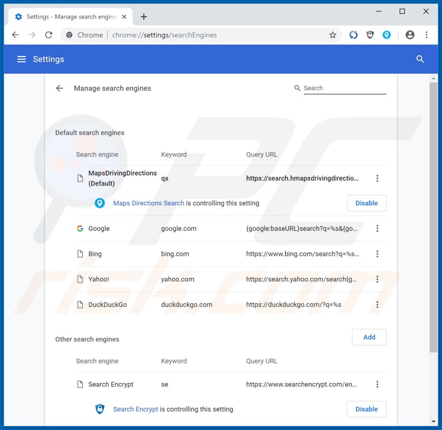Click the qs keyword
The image size is (442, 430).
pos(164,178)
